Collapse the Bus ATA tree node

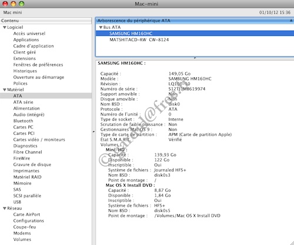click(x=101, y=28)
